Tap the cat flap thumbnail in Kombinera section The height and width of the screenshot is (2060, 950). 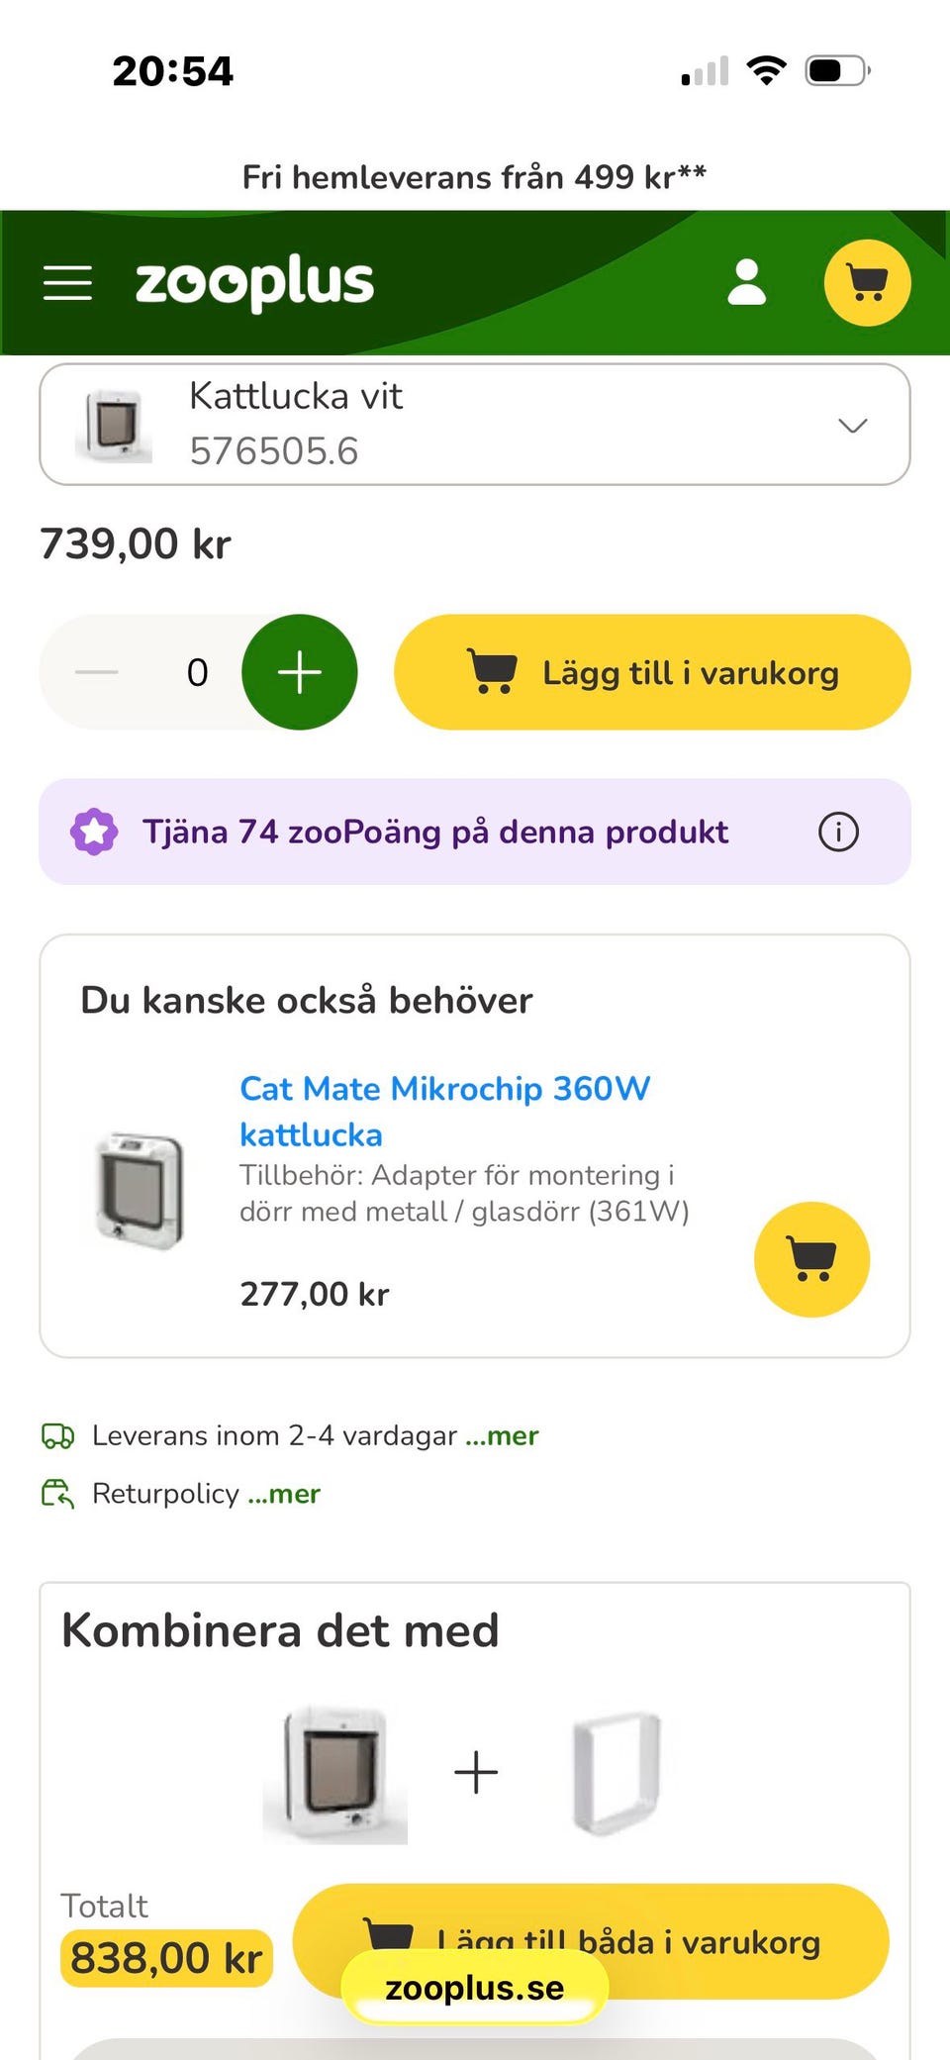tap(335, 1773)
